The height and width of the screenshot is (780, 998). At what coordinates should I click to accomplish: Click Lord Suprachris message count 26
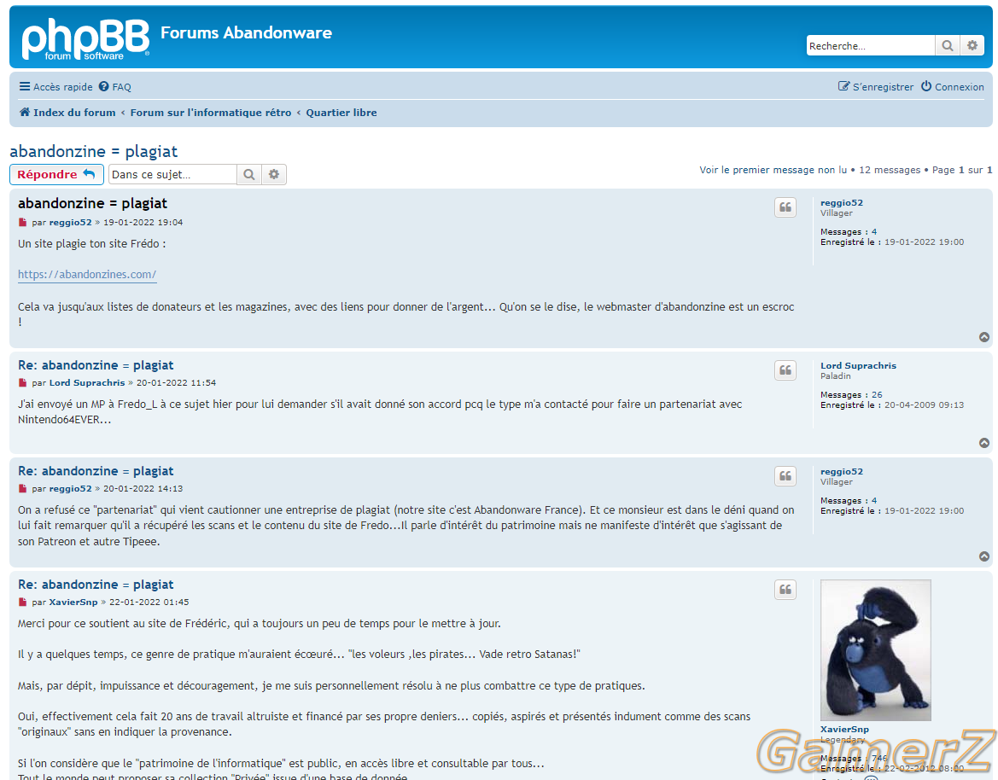pos(877,394)
